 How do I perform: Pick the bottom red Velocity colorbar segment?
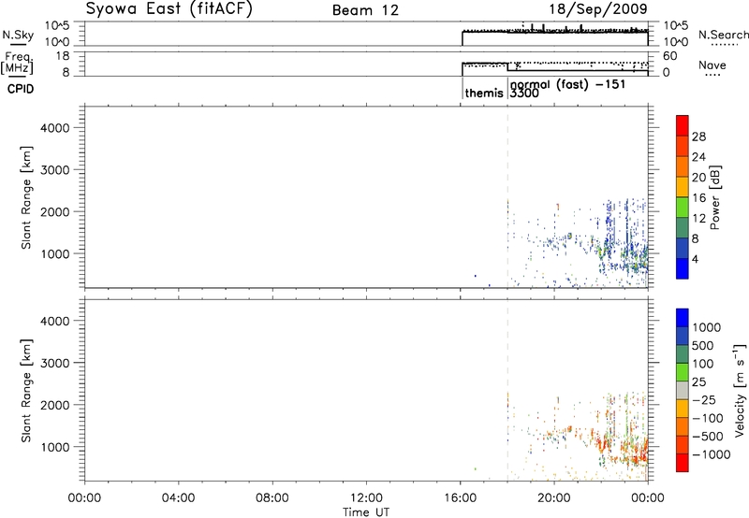tap(683, 463)
